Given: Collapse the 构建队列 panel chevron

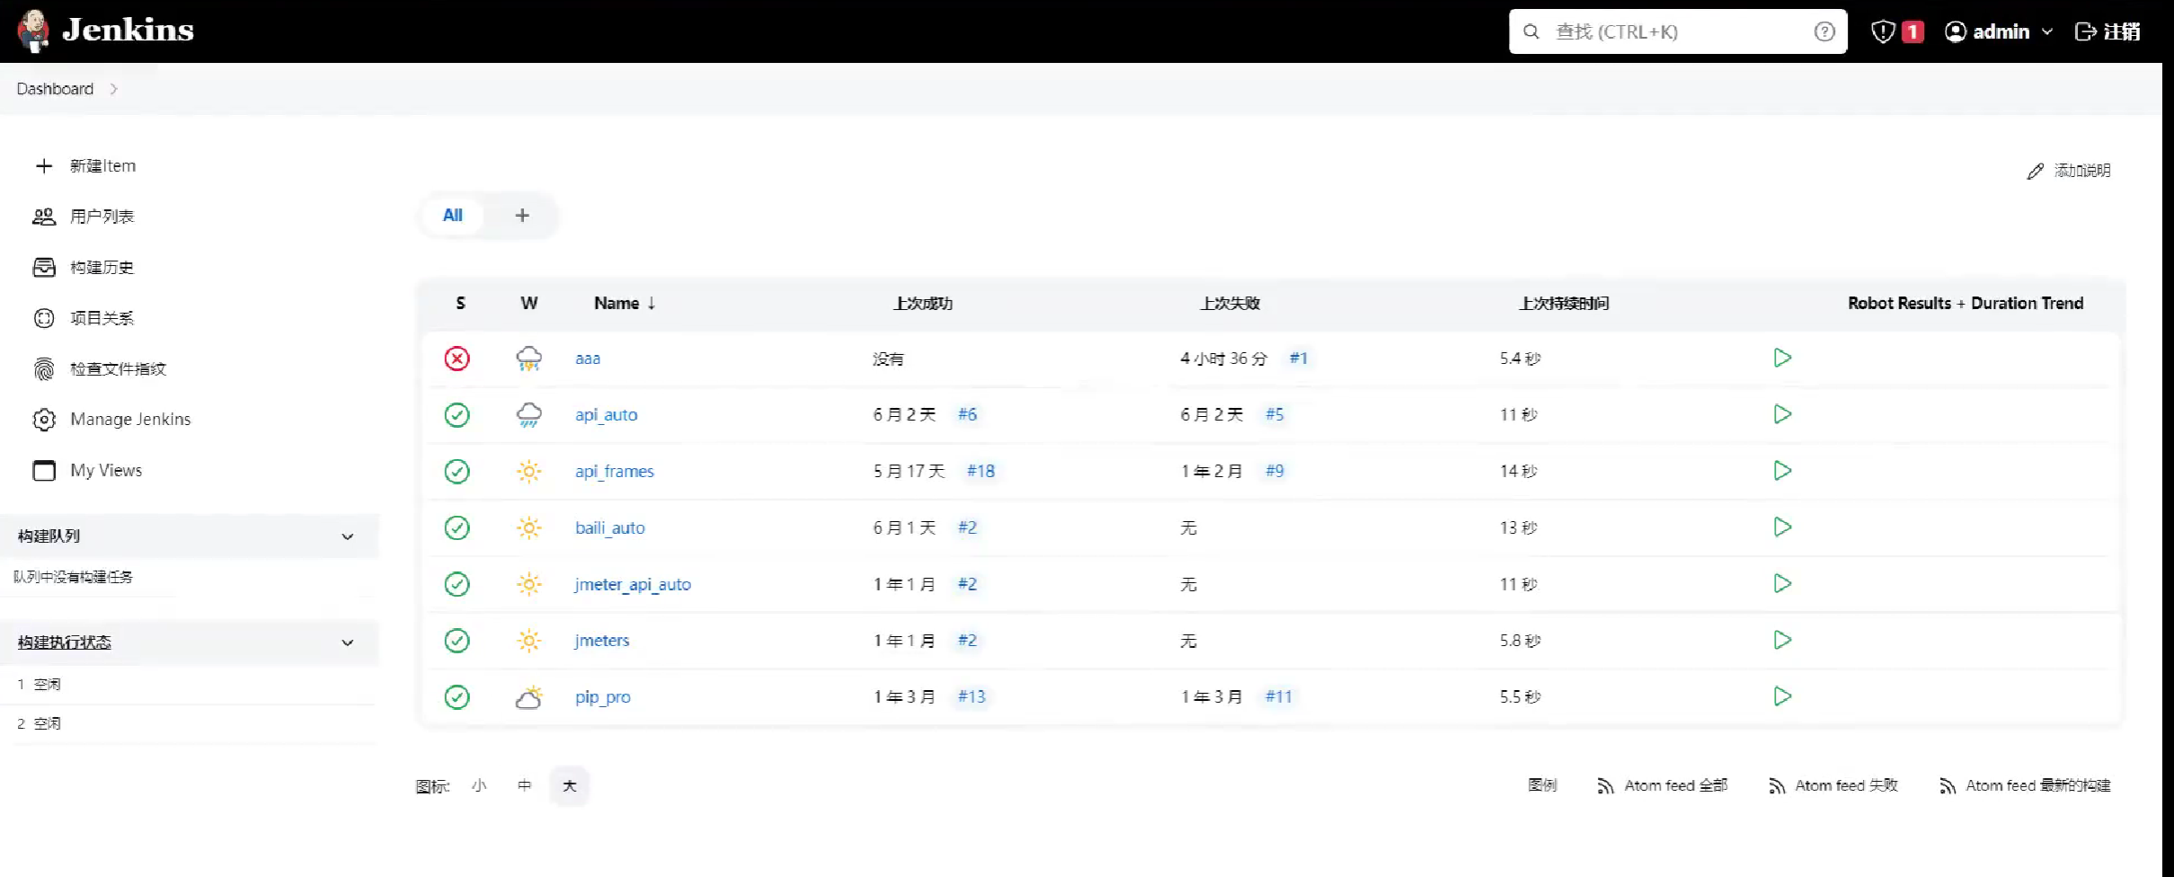Looking at the screenshot, I should [x=348, y=536].
